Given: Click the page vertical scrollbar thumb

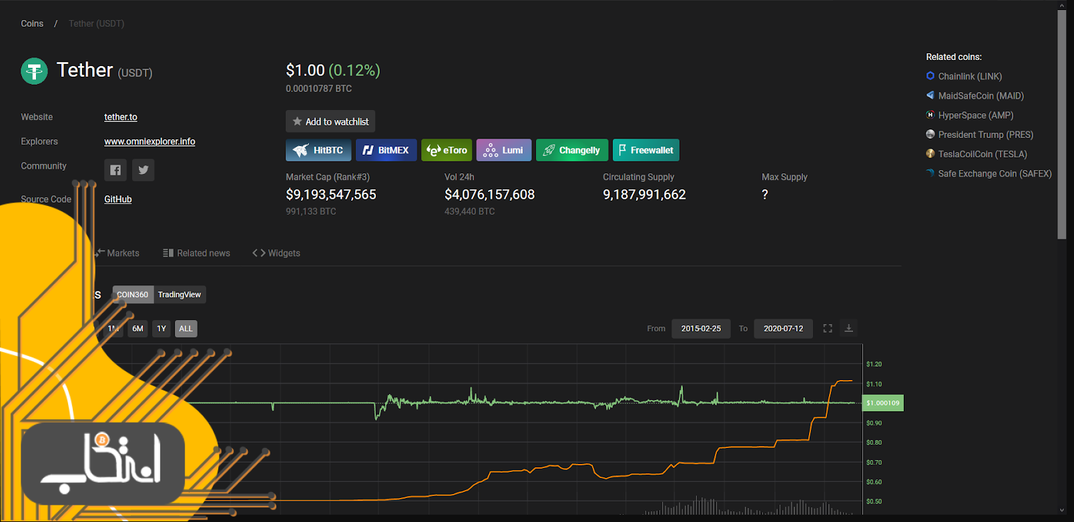Looking at the screenshot, I should (1062, 124).
